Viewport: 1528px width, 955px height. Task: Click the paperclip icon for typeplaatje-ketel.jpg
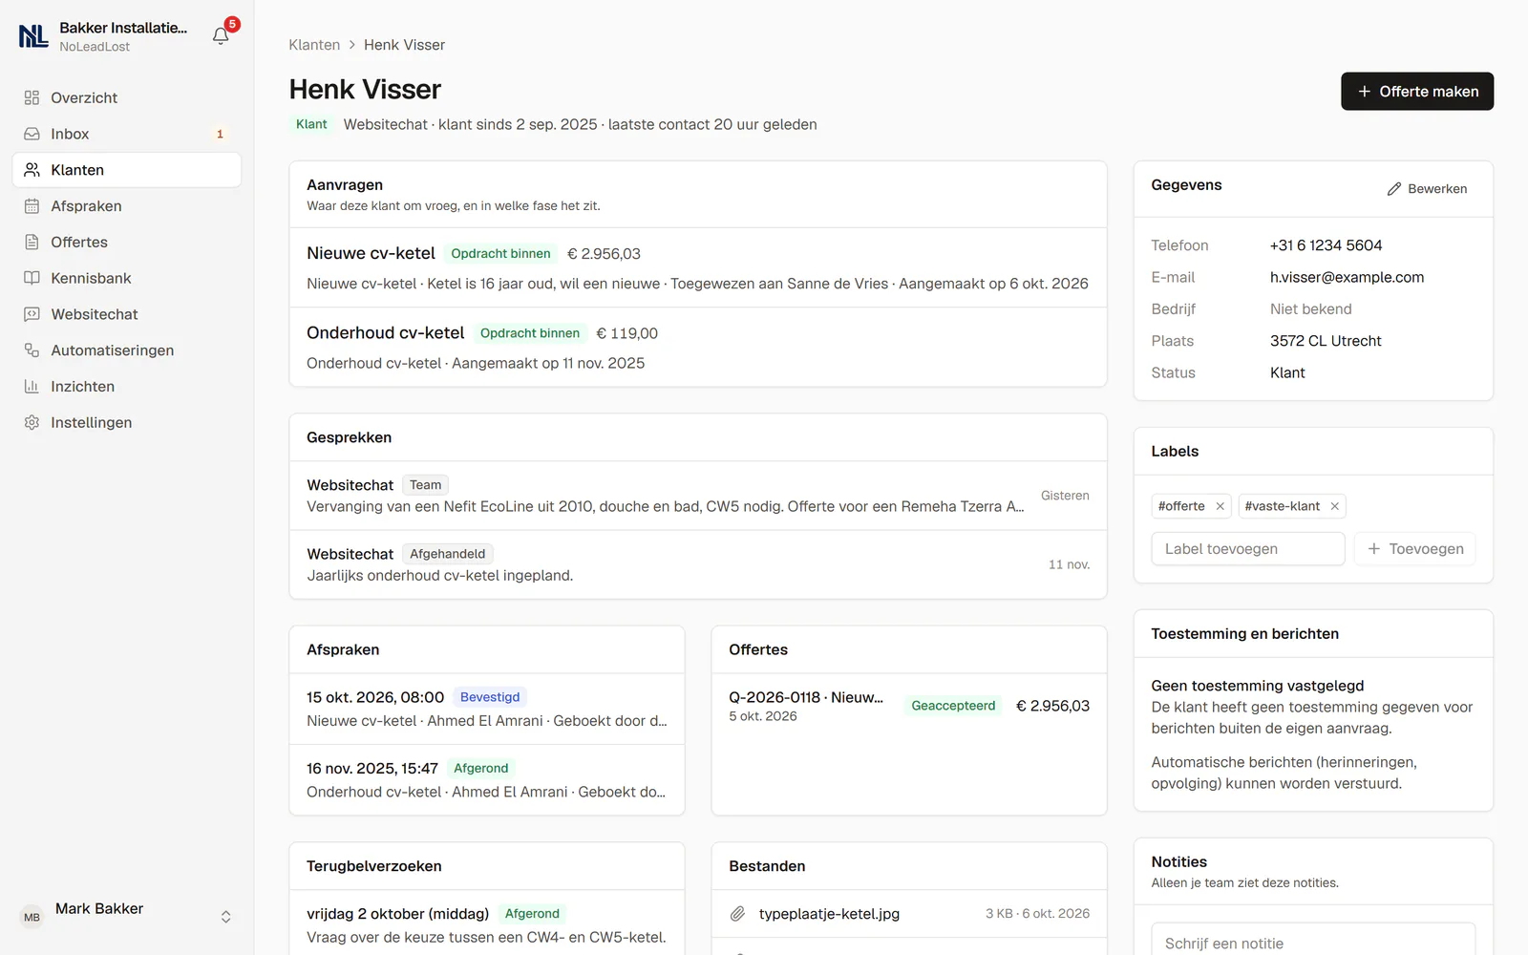pos(737,914)
